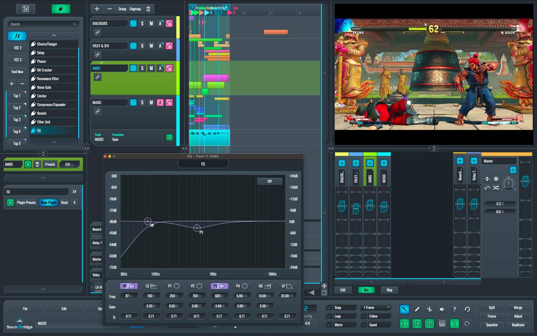Adjust the AMBS mixer channel fader

370,205
